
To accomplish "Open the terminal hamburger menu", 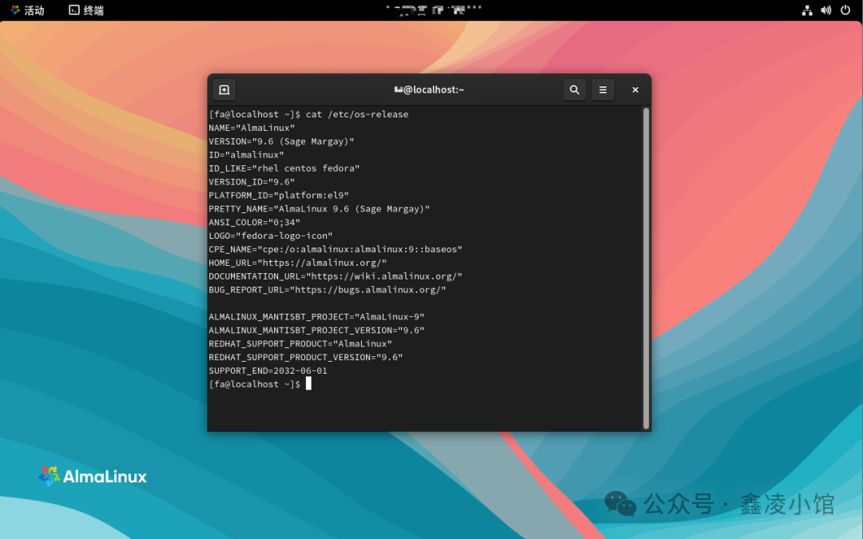I will (x=603, y=89).
